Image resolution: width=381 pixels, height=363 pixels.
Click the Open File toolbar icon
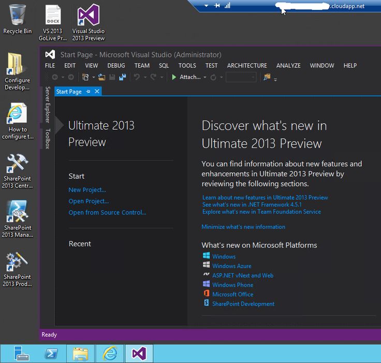click(101, 77)
